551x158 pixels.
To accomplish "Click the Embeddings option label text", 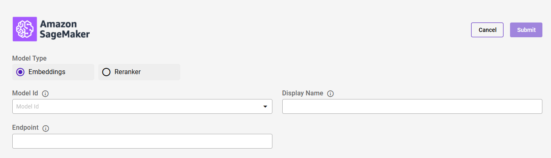I will coord(47,72).
